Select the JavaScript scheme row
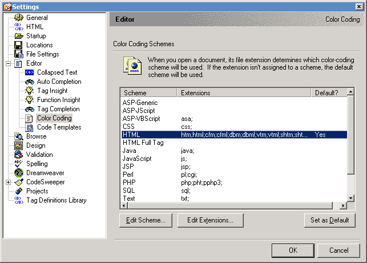Viewport: 367px width, 263px height. [234, 159]
